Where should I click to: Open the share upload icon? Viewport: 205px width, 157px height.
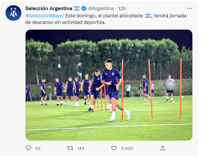[x=163, y=148]
